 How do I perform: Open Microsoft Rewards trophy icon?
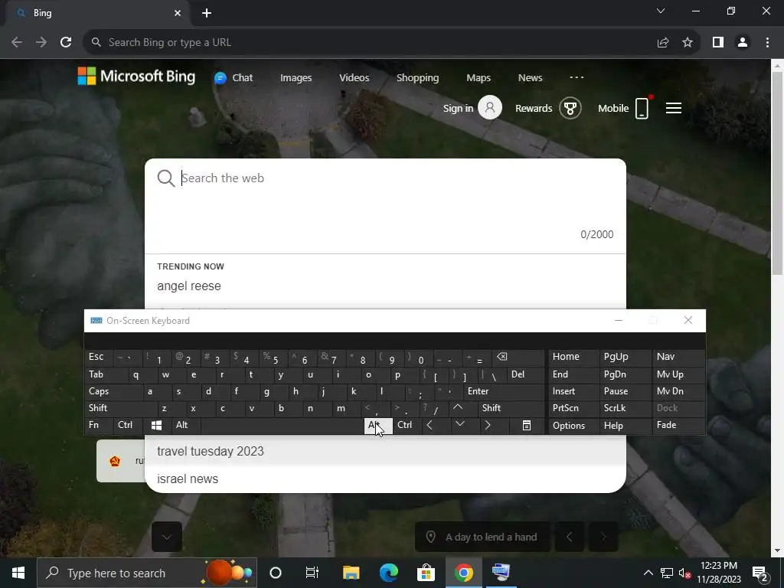(570, 108)
